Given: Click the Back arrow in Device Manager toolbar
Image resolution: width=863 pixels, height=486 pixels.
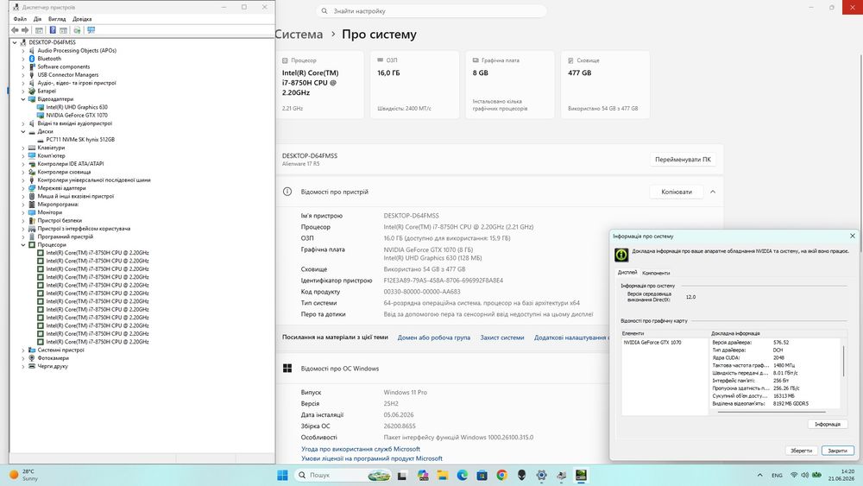Looking at the screenshot, I should click(15, 30).
